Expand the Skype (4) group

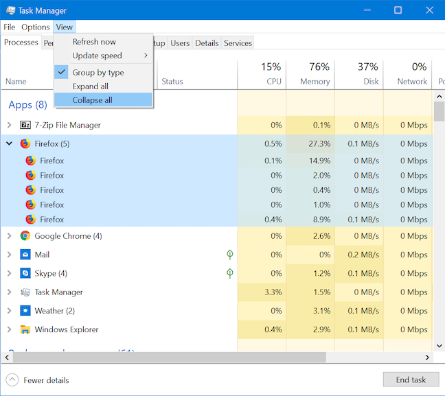pyautogui.click(x=9, y=273)
